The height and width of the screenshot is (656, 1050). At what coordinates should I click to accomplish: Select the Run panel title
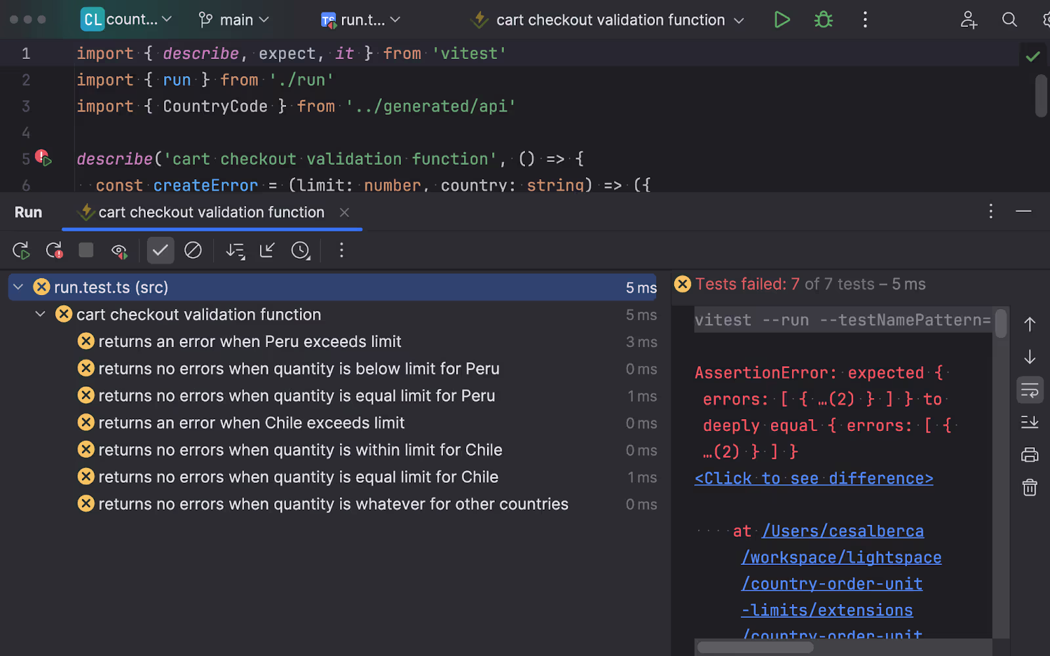[x=28, y=212]
